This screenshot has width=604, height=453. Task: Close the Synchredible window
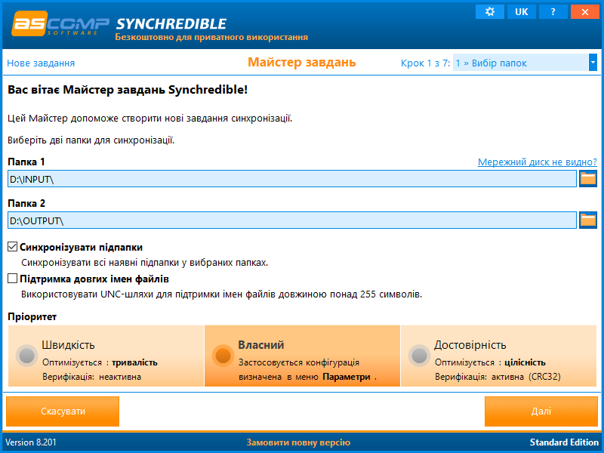coord(584,11)
